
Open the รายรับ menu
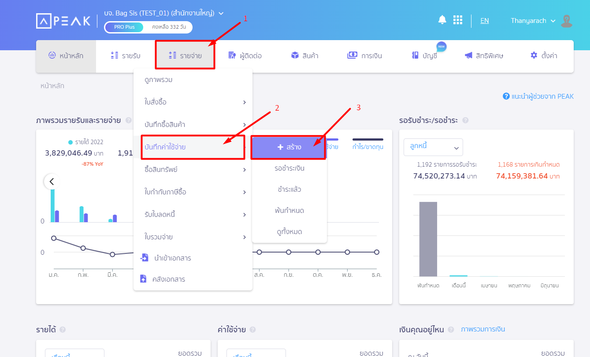tap(126, 56)
